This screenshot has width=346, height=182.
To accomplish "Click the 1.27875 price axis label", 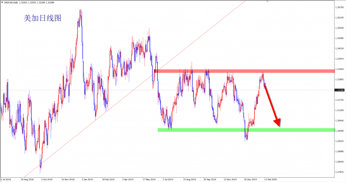I will pyautogui.click(x=339, y=172).
